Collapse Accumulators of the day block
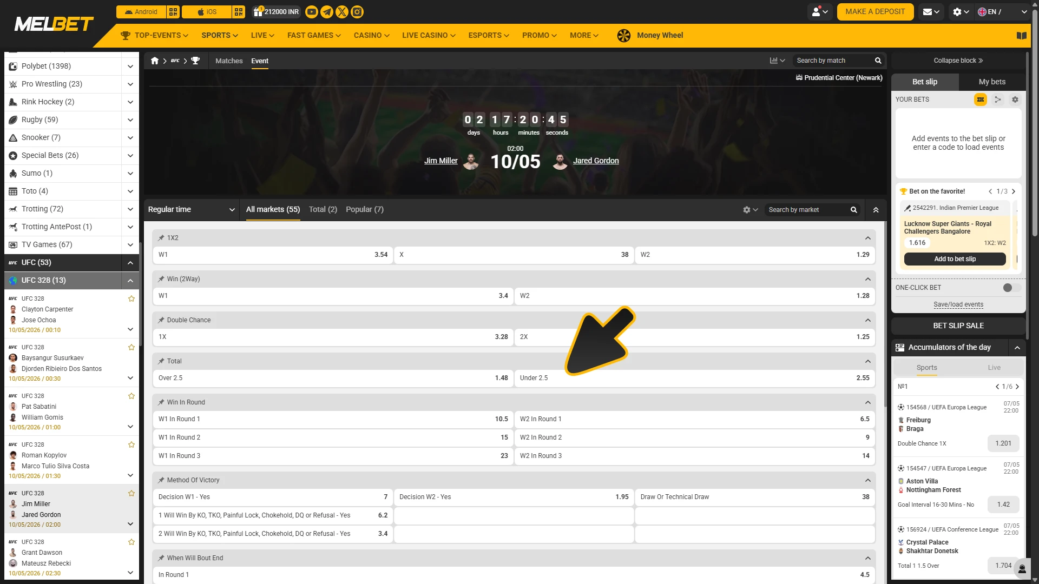 coord(1017,348)
